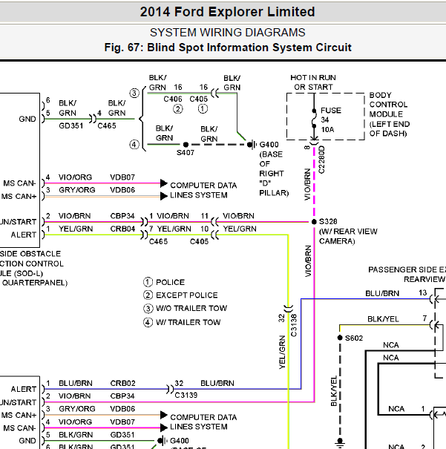Click the 'CRB04' circuit code
This screenshot has width=446, height=449.
point(122,229)
